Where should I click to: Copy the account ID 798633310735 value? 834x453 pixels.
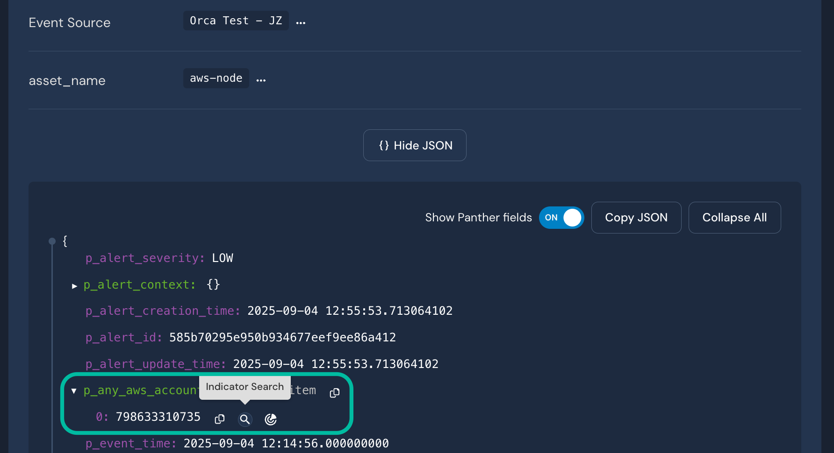tap(220, 419)
